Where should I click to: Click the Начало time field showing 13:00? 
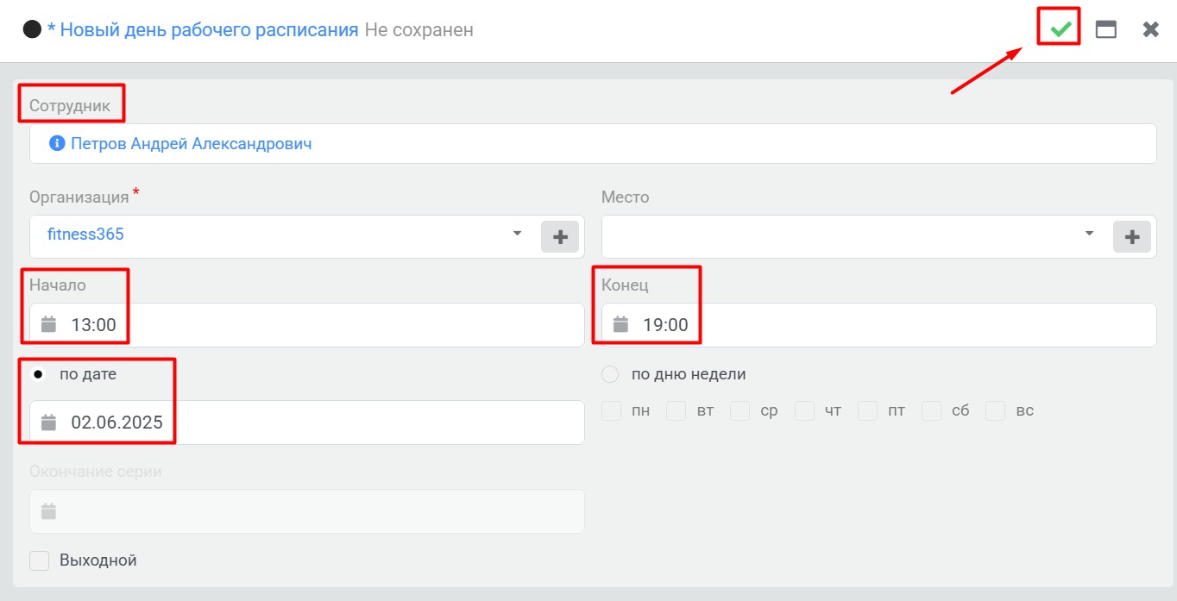pos(307,325)
